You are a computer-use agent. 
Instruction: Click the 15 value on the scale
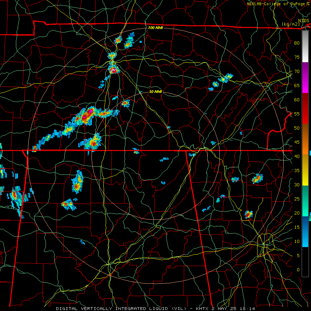pyautogui.click(x=297, y=227)
